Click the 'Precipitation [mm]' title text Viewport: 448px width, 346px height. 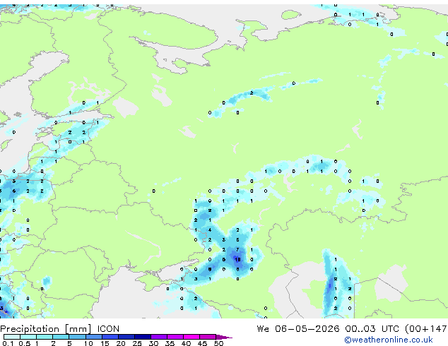tap(45, 329)
